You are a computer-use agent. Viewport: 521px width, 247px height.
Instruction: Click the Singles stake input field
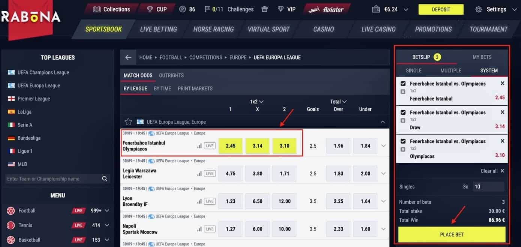coord(488,187)
